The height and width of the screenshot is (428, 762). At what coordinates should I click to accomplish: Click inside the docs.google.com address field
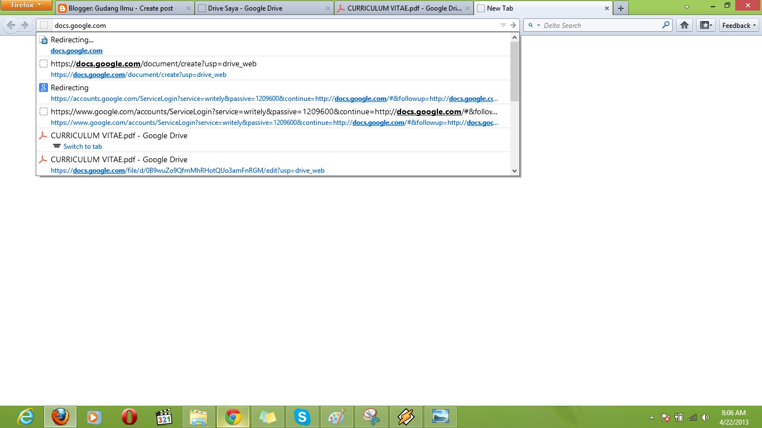(x=273, y=25)
